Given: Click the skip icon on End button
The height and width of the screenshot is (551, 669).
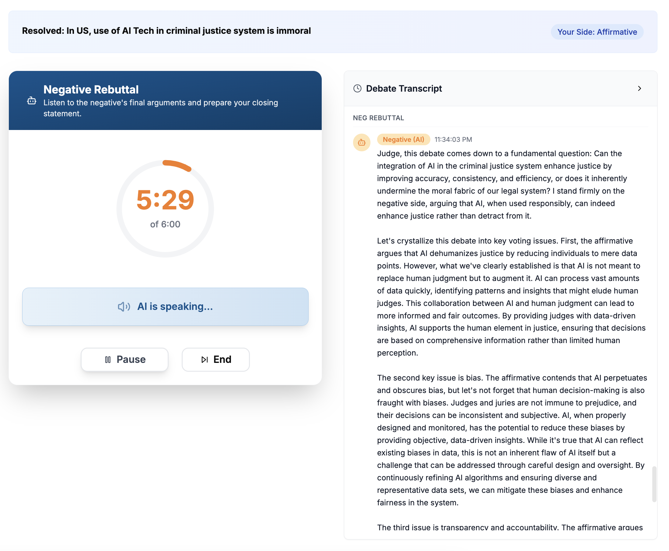Looking at the screenshot, I should (x=205, y=360).
